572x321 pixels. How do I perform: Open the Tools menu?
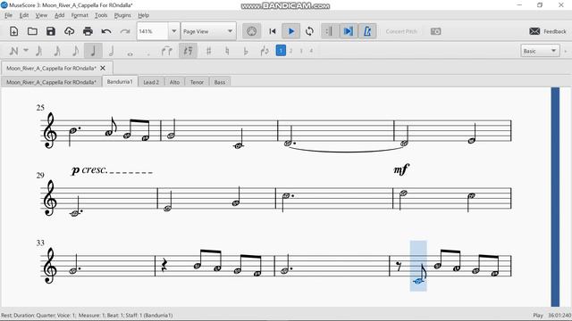pyautogui.click(x=101, y=15)
